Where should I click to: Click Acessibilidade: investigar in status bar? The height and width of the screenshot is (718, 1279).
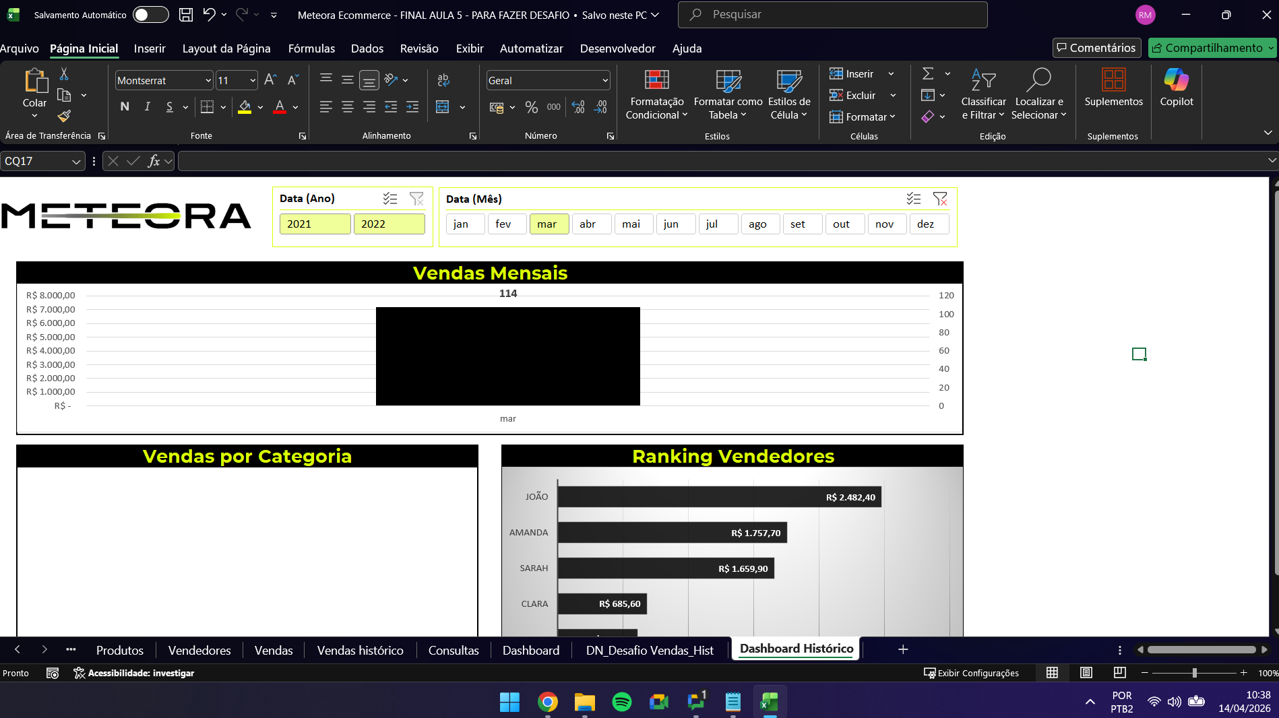(134, 673)
